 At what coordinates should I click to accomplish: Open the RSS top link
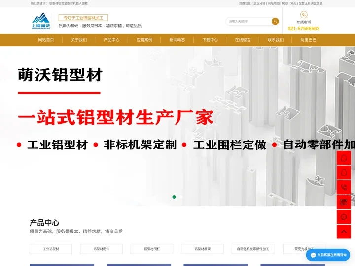[285, 3]
